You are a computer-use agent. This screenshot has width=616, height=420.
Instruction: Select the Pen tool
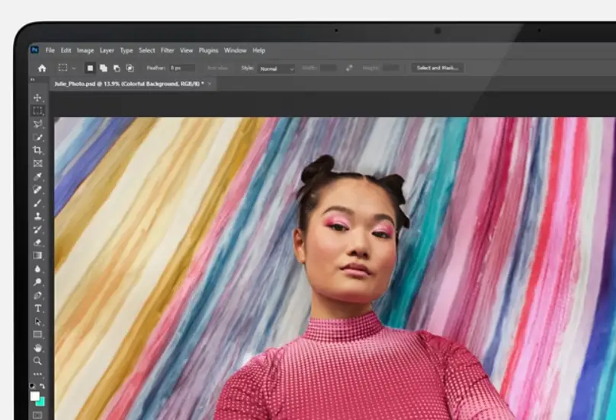click(37, 295)
